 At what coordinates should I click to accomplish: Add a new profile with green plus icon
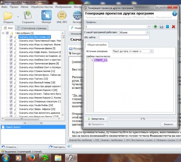155,27
